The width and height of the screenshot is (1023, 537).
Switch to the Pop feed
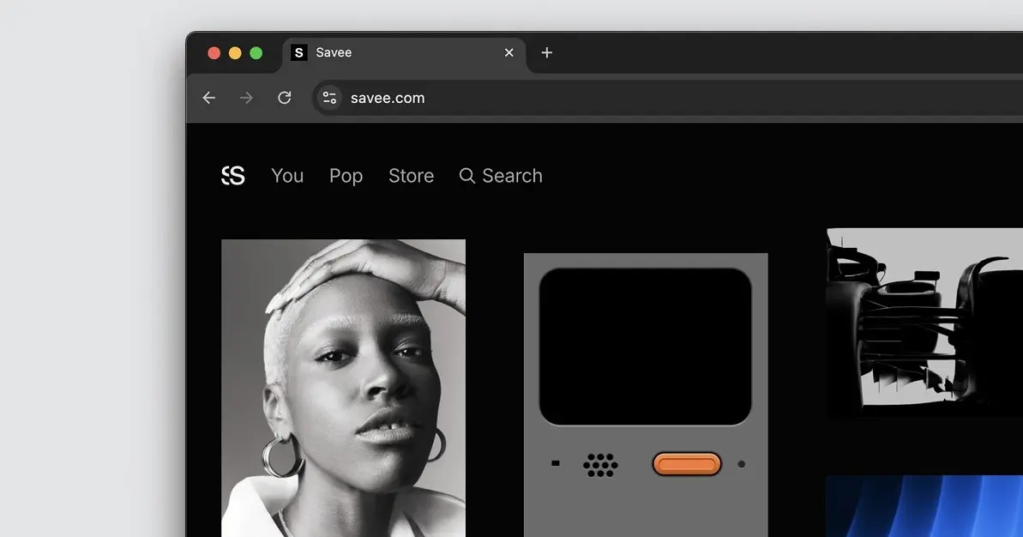346,176
